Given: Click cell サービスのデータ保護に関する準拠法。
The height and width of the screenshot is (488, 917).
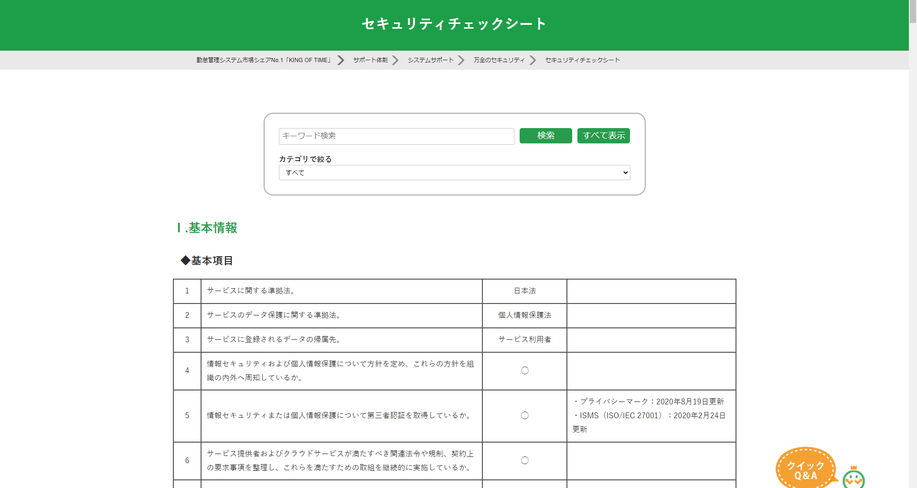Looking at the screenshot, I should click(x=341, y=315).
